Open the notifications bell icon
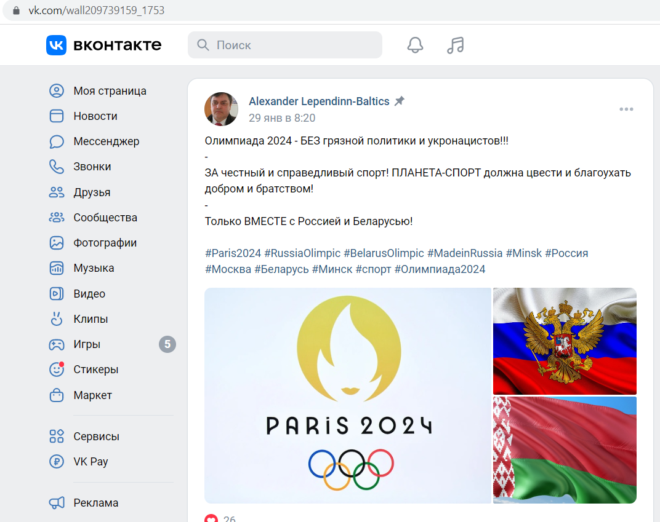The height and width of the screenshot is (522, 660). [415, 45]
